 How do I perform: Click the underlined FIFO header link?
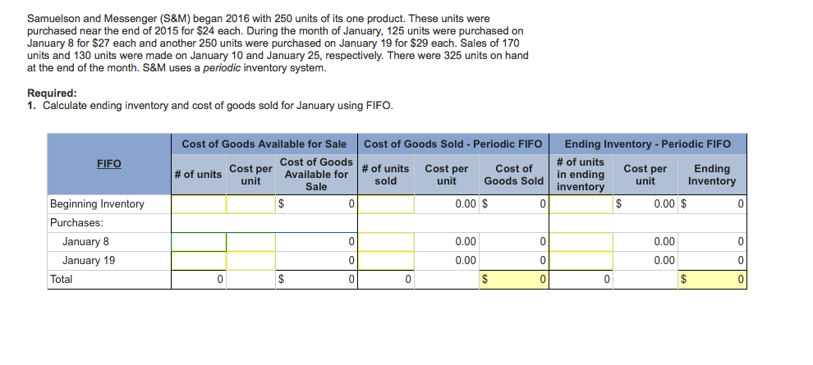click(x=109, y=163)
